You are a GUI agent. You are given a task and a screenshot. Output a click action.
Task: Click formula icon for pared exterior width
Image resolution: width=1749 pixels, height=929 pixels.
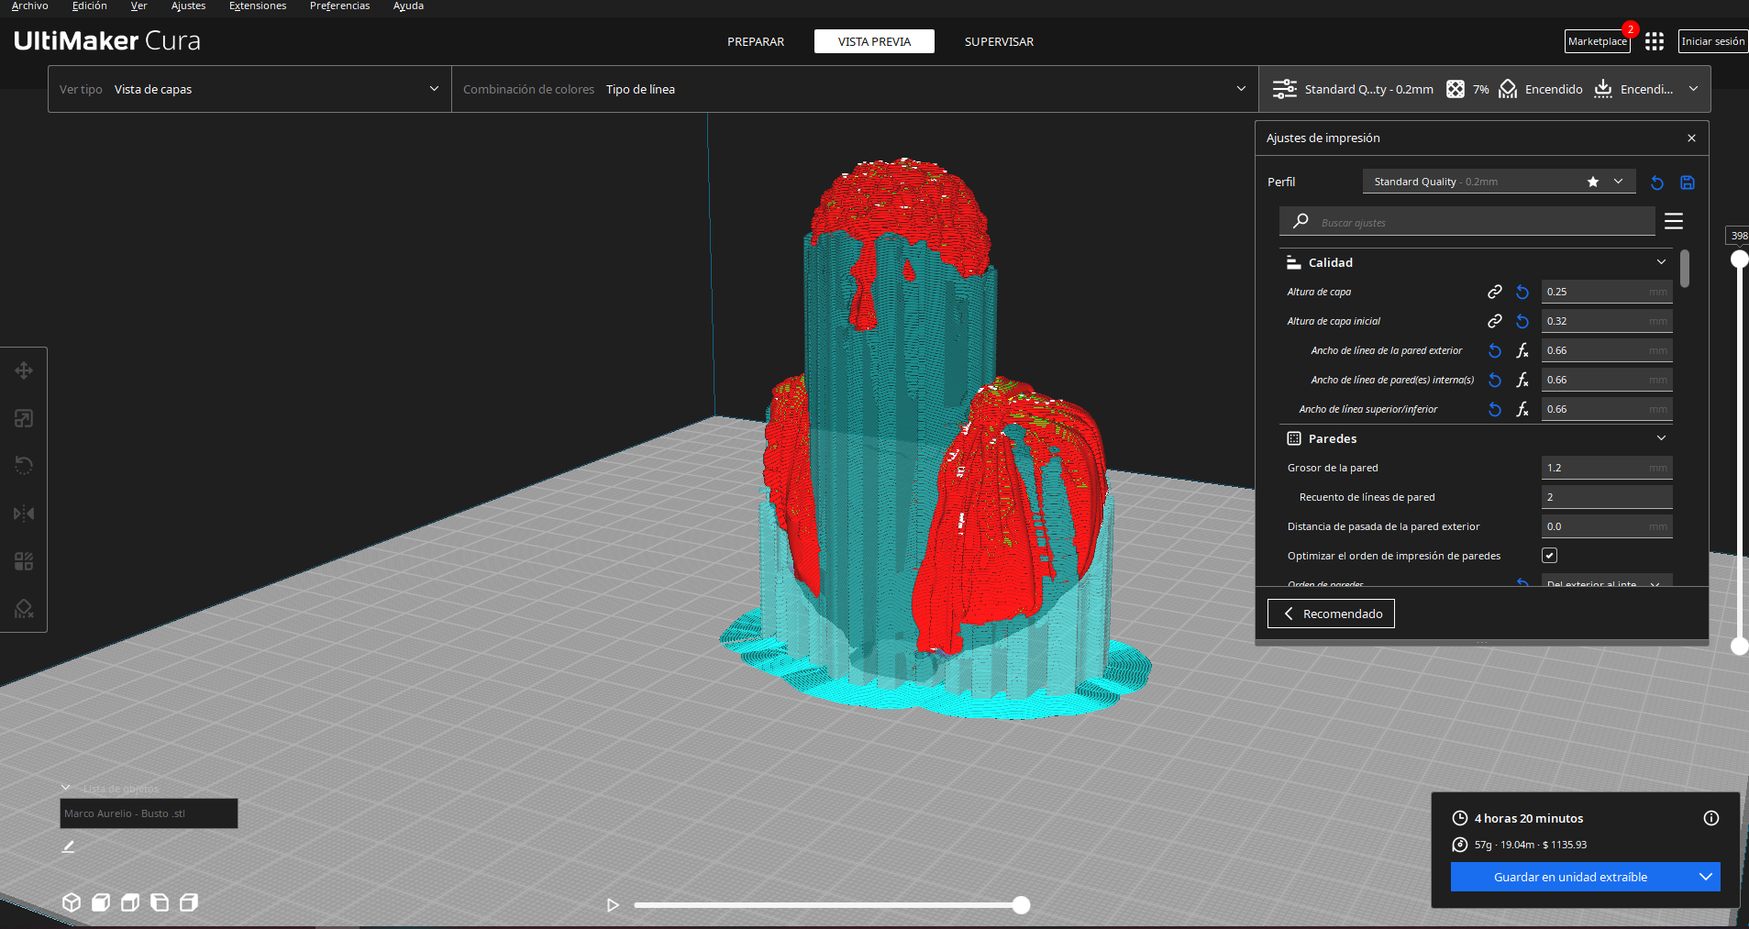(1522, 350)
